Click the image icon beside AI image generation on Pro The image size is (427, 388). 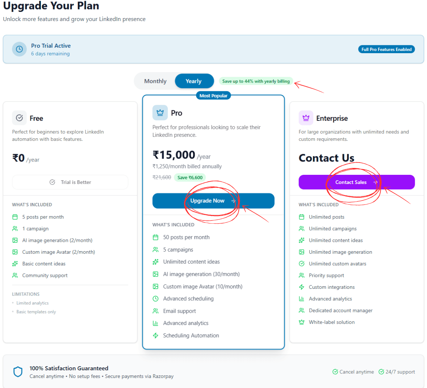[156, 274]
